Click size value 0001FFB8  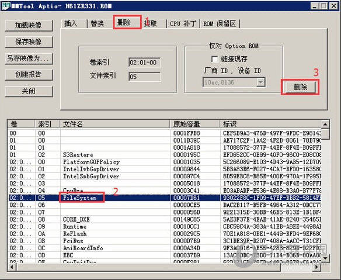coord(186,133)
